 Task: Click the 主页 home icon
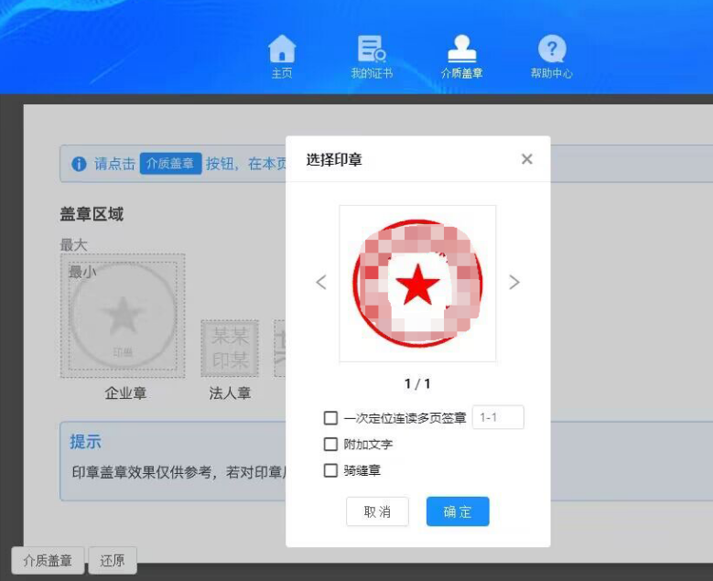tap(282, 50)
